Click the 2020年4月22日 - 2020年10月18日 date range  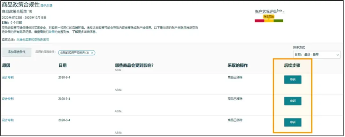(x=24, y=18)
